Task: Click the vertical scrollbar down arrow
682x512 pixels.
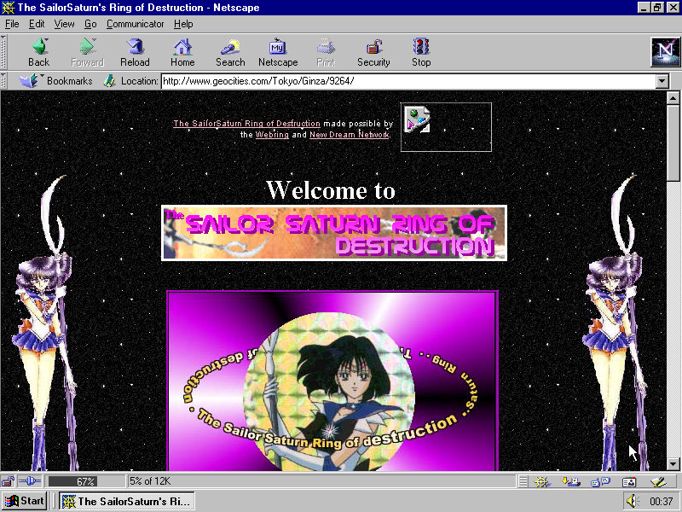Action: (x=673, y=464)
